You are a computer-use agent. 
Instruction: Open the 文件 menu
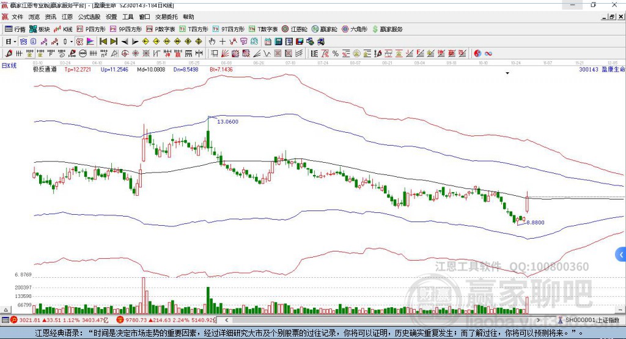[17, 17]
